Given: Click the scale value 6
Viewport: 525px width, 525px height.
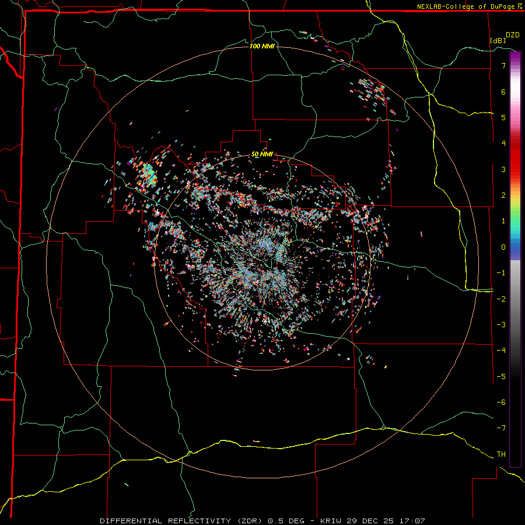Looking at the screenshot, I should point(503,92).
